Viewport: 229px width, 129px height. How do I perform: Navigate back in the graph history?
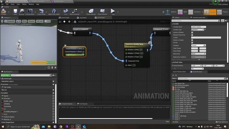pos(64,21)
